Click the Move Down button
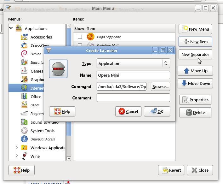 pos(195,83)
